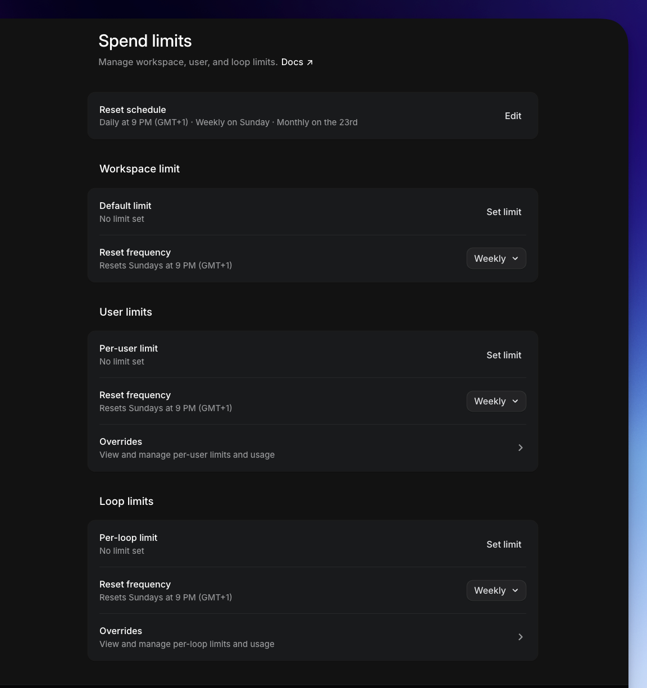The height and width of the screenshot is (688, 647).
Task: Open User limits reset frequency Weekly dropdown
Action: coord(496,401)
